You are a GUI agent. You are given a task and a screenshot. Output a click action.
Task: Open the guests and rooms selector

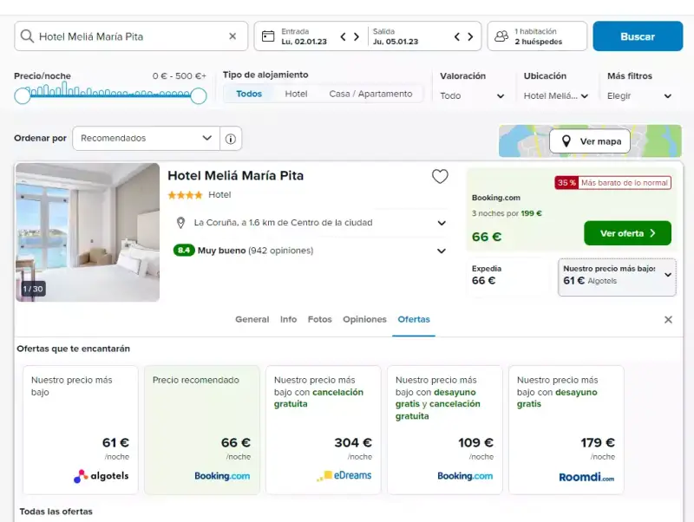(537, 36)
